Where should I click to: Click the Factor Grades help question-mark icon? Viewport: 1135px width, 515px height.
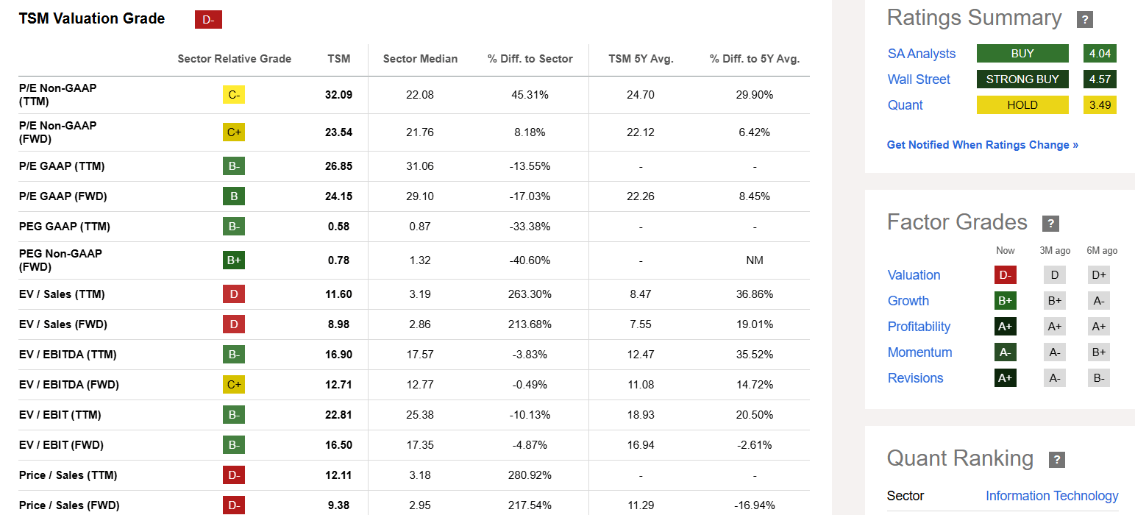[x=1050, y=224]
